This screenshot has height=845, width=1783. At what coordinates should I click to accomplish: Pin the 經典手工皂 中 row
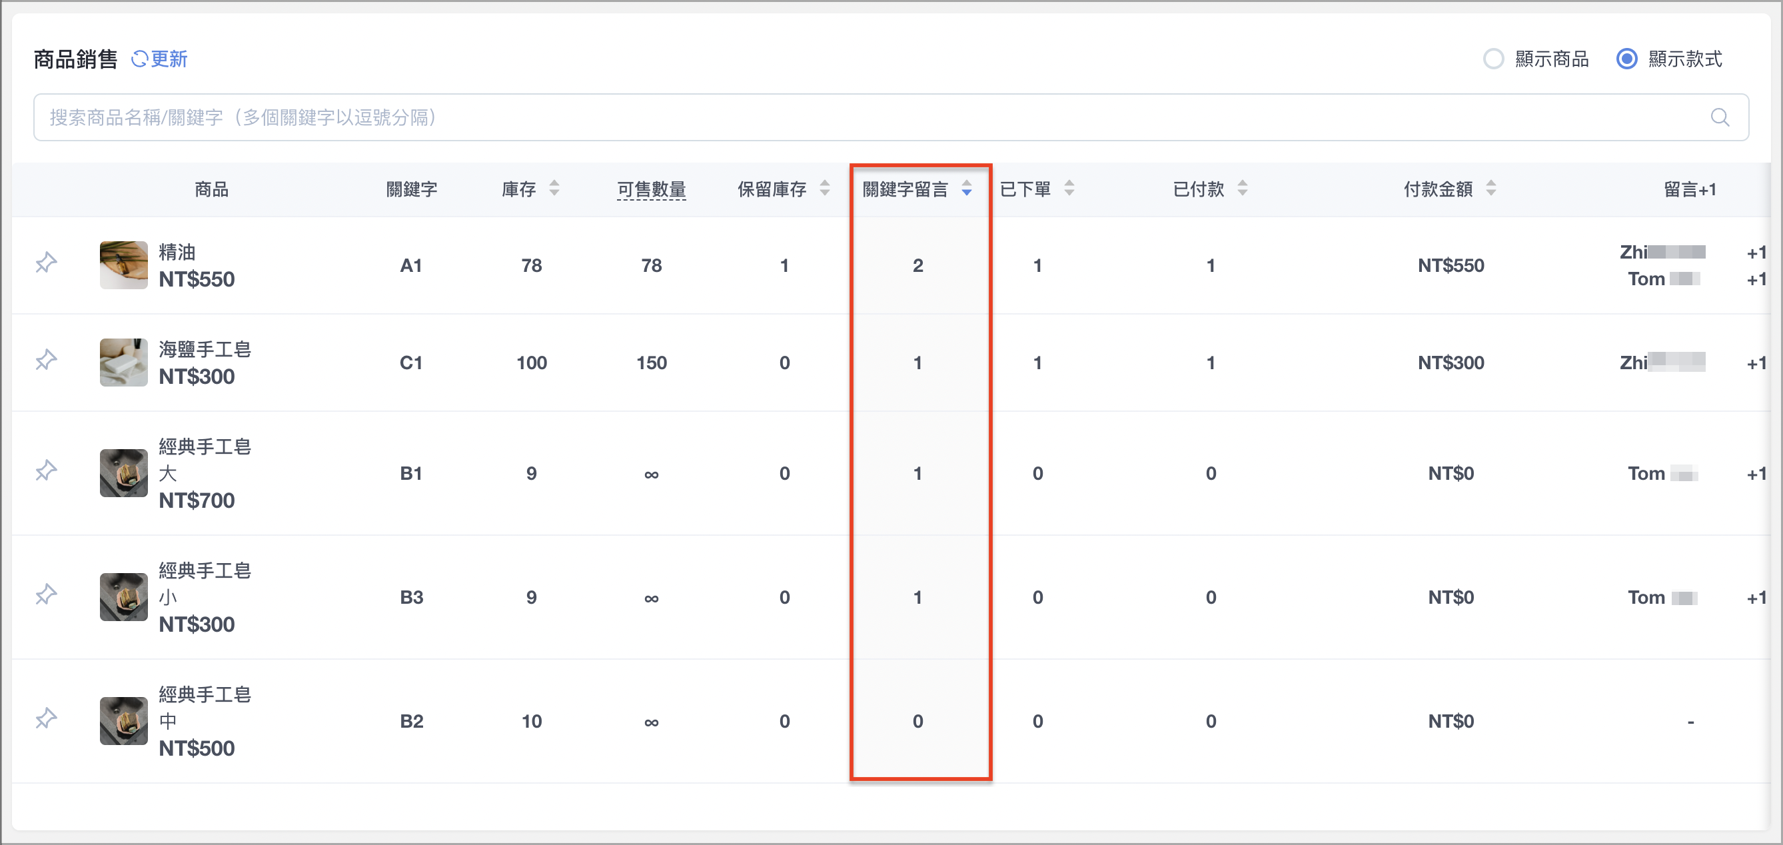coord(46,718)
